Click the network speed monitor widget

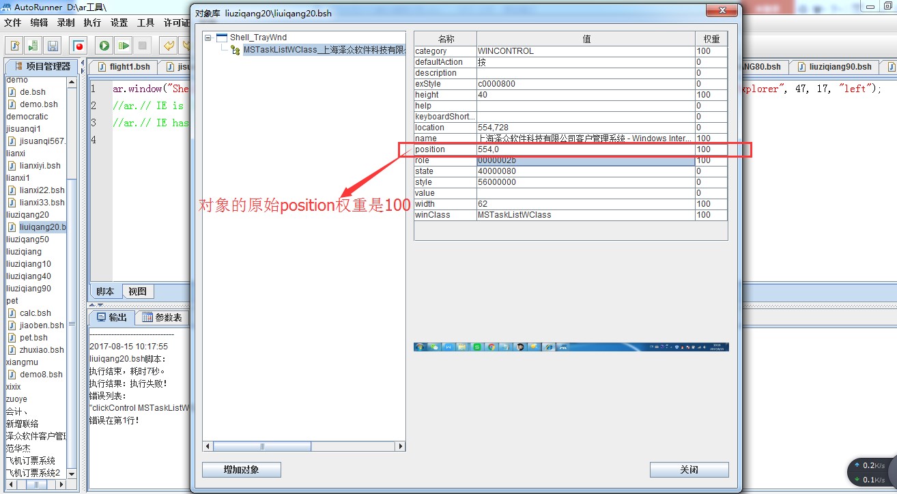[x=872, y=472]
